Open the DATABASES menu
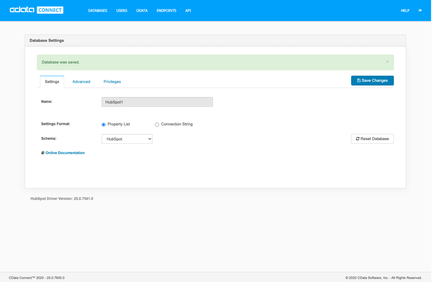 point(98,11)
